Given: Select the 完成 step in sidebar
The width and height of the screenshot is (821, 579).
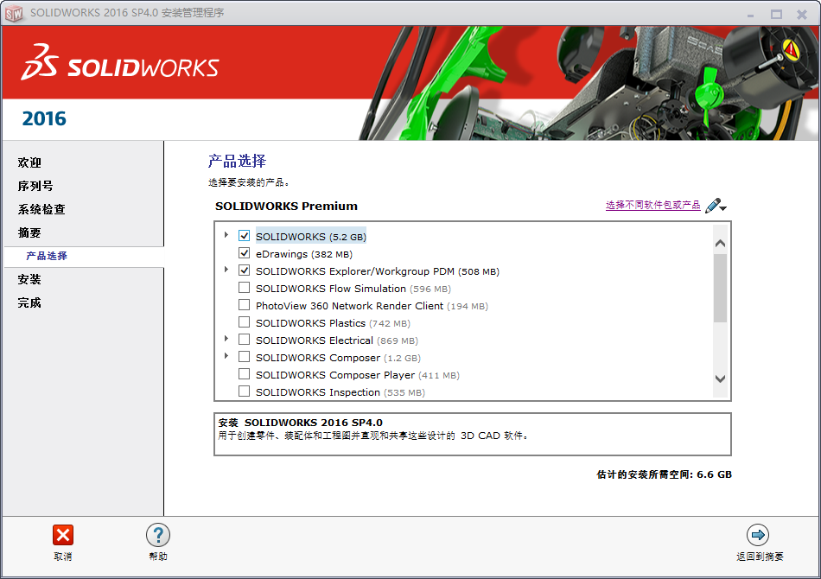Looking at the screenshot, I should coord(29,302).
